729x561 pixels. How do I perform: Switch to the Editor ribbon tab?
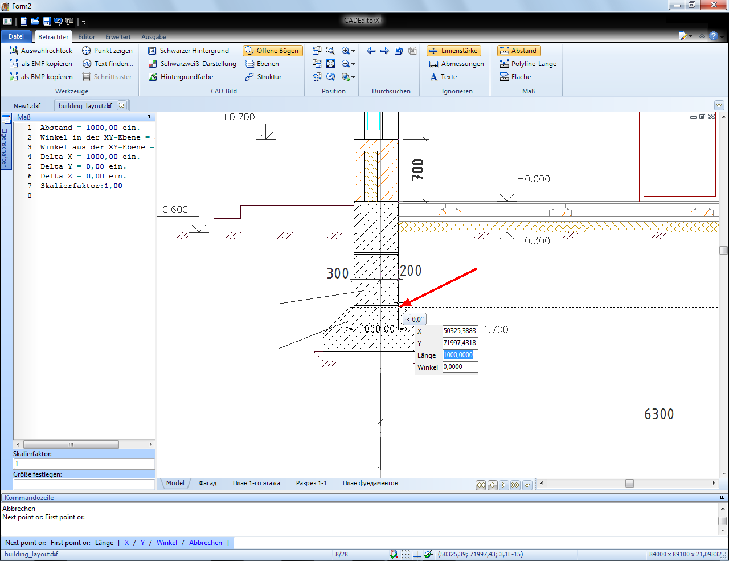tap(87, 37)
